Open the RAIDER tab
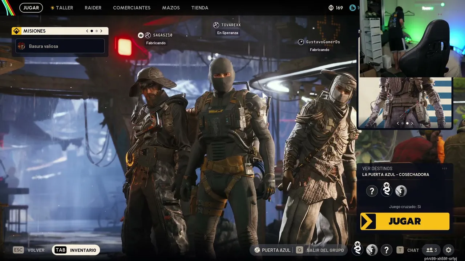This screenshot has width=465, height=261. [x=93, y=8]
